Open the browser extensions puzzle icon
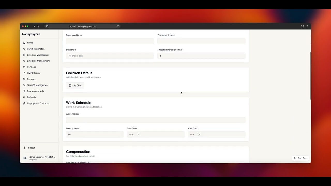The image size is (331, 186). pos(303,26)
